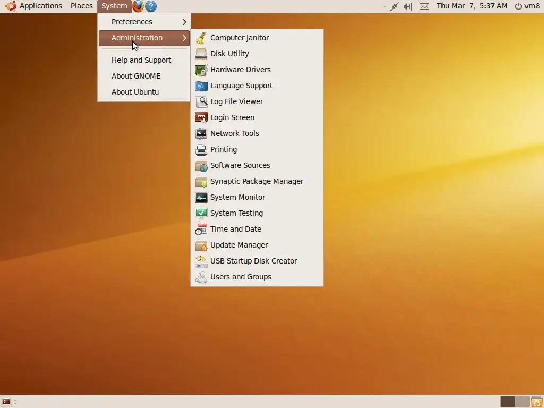
Task: Switch to the first workspace
Action: click(x=507, y=402)
